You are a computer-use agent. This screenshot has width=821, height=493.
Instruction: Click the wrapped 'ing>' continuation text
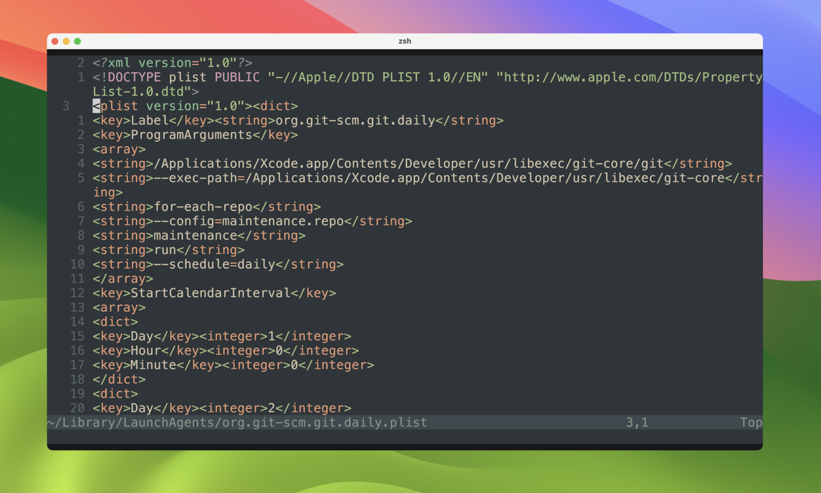coord(108,193)
